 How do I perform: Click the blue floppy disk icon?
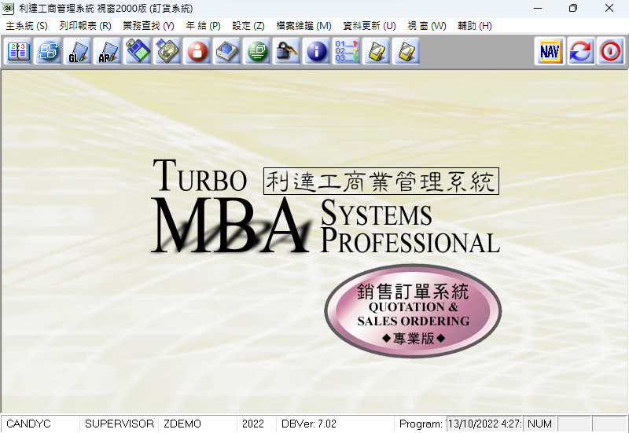(x=138, y=51)
